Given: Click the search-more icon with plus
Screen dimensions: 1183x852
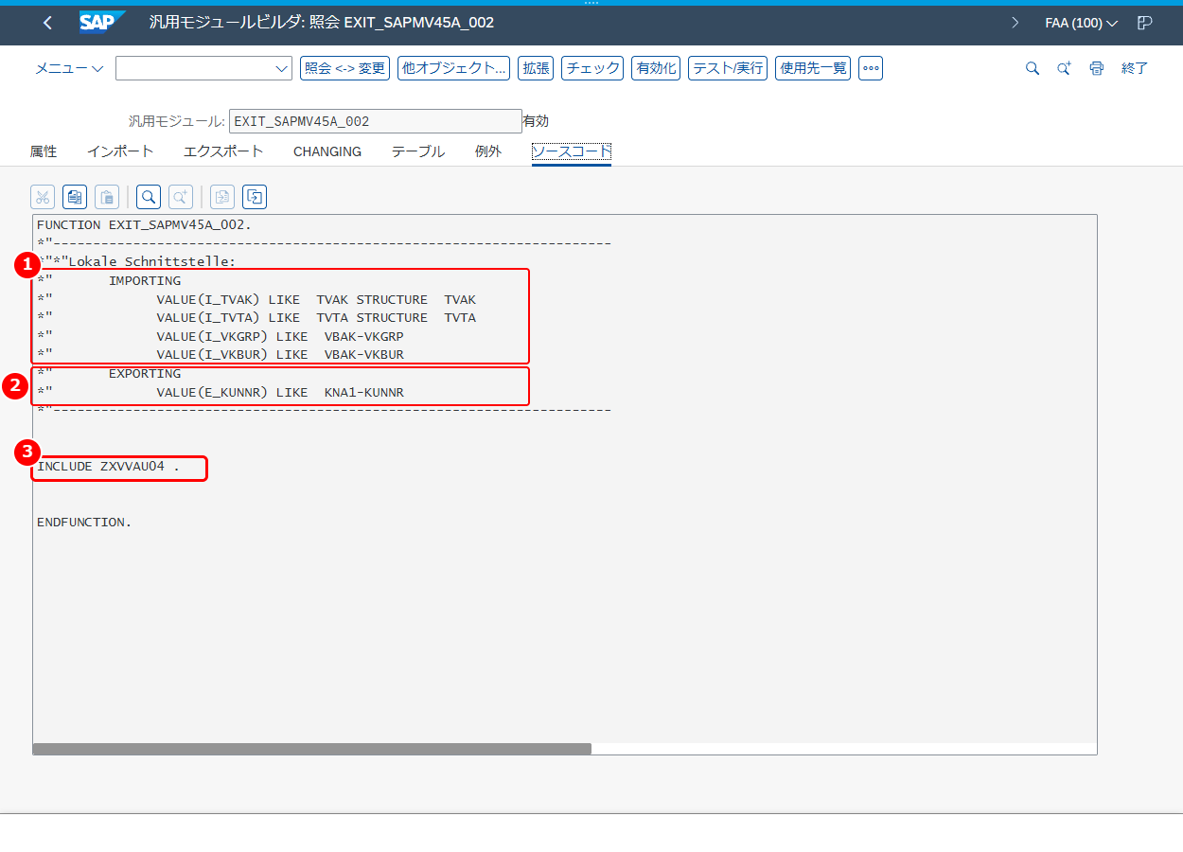Looking at the screenshot, I should [x=1065, y=68].
